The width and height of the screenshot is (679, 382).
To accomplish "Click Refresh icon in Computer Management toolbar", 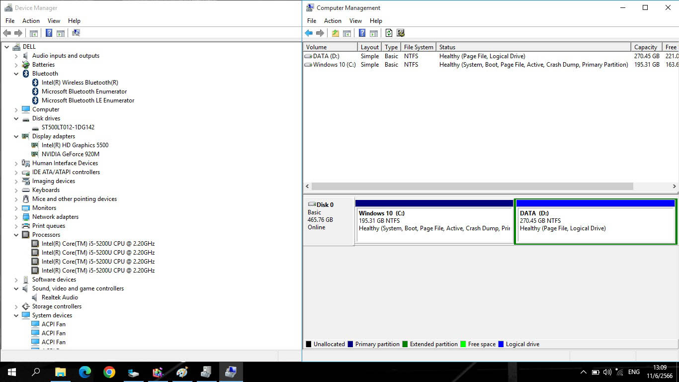I will click(389, 33).
